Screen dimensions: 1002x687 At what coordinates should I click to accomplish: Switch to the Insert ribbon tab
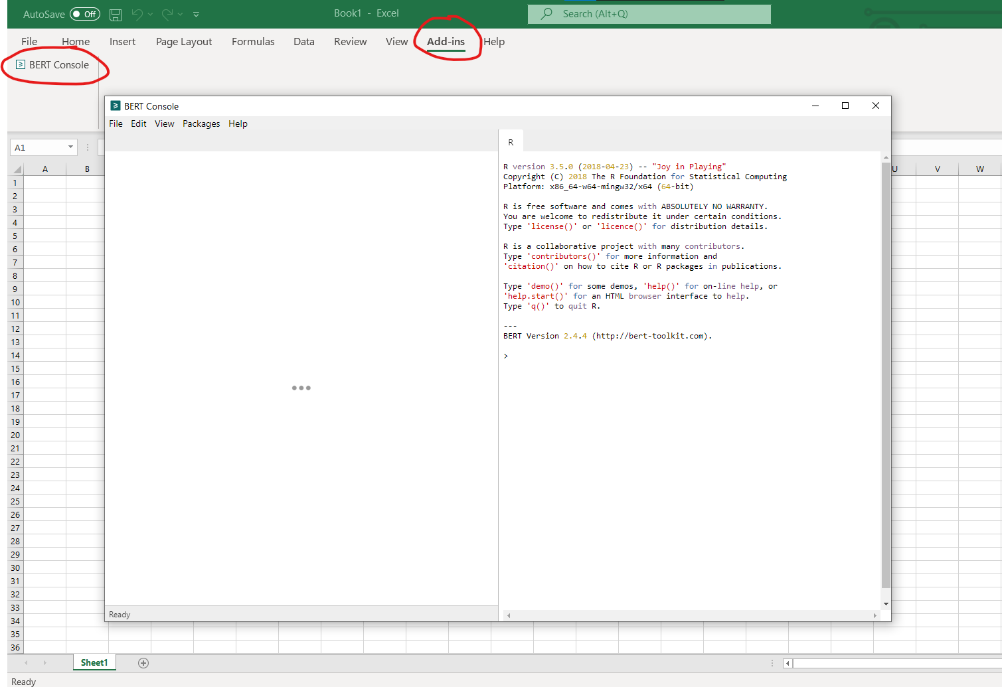point(122,41)
